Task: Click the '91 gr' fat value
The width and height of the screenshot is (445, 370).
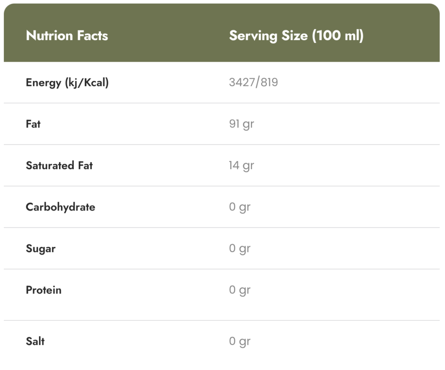Action: [x=241, y=124]
